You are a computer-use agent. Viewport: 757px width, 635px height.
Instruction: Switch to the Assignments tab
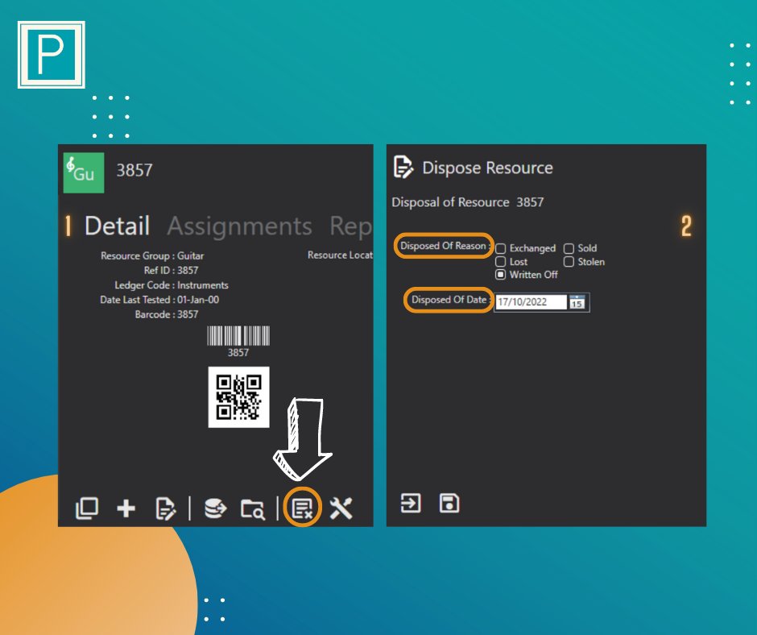click(240, 226)
